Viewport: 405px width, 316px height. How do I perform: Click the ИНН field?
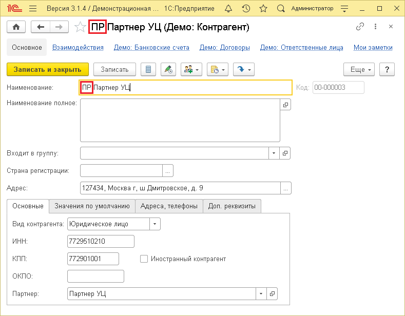(x=101, y=242)
